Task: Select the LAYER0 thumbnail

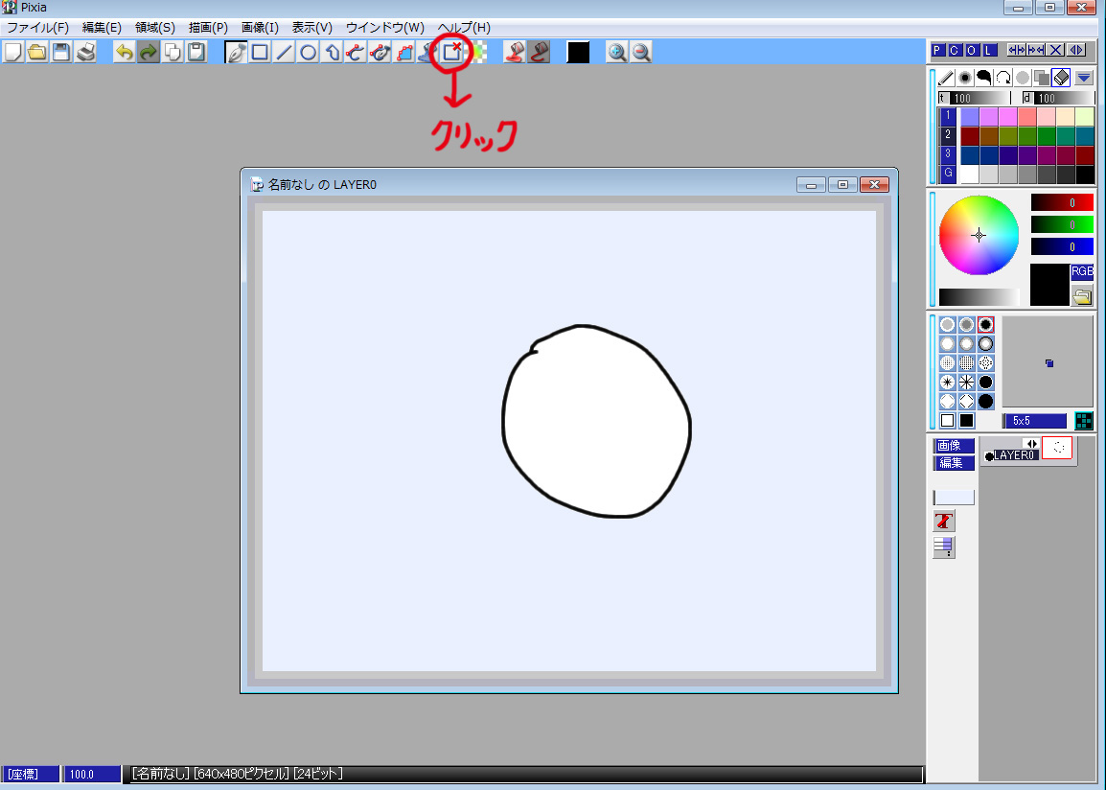Action: click(x=1057, y=448)
